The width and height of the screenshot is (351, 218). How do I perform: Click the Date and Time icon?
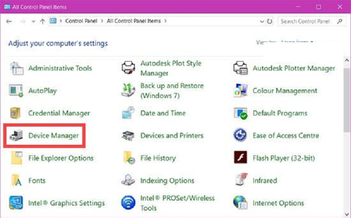point(128,113)
